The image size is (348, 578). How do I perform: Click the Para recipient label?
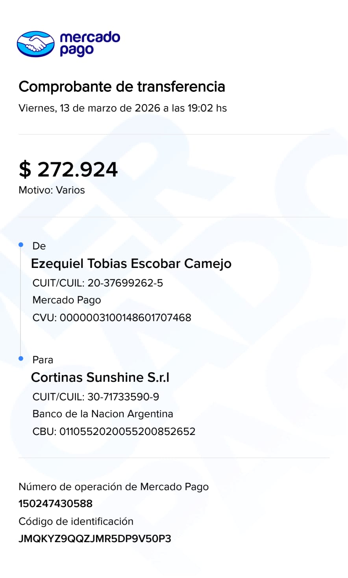[43, 360]
